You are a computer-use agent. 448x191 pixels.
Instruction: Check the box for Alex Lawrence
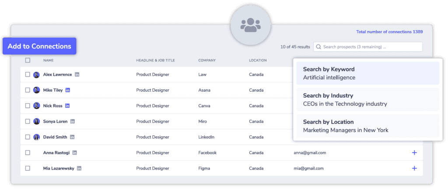tap(28, 75)
